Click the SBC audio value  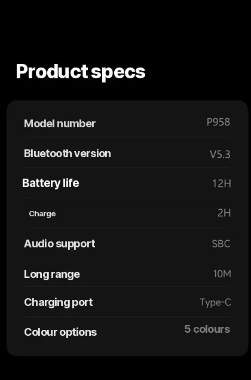tap(221, 244)
